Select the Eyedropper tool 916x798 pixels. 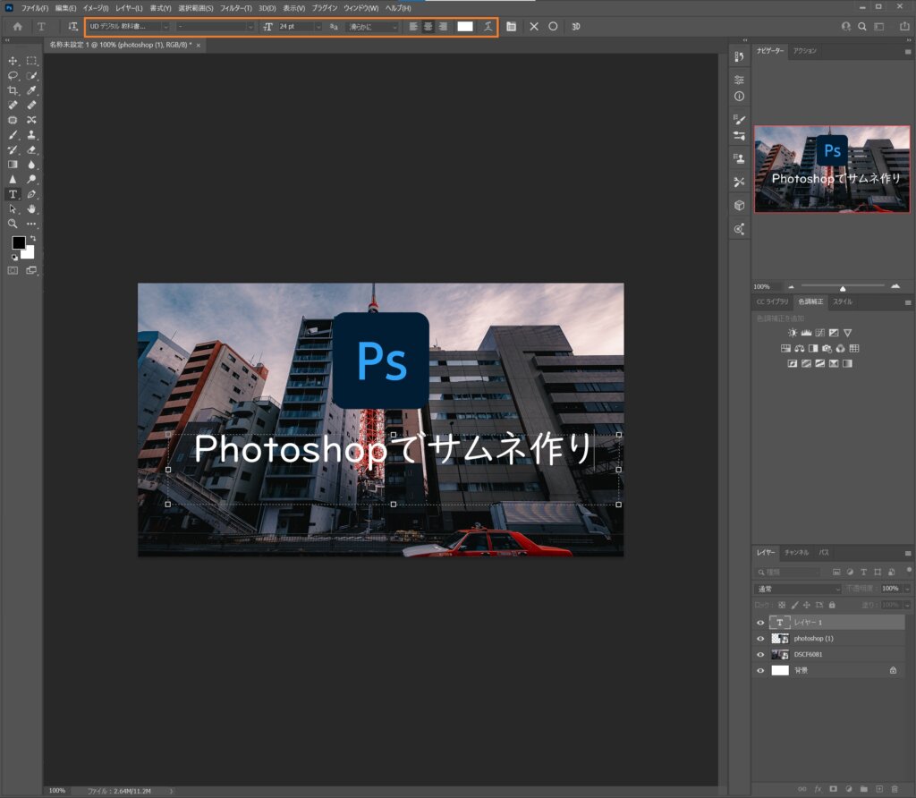31,90
